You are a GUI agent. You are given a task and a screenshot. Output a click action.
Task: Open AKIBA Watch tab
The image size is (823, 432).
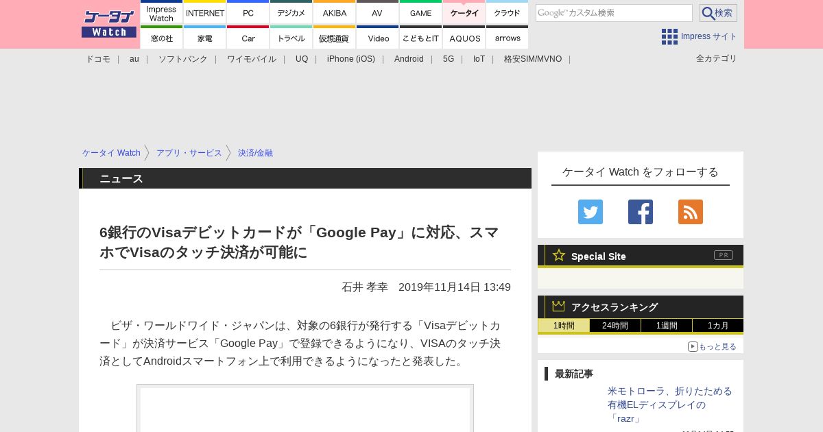[335, 12]
